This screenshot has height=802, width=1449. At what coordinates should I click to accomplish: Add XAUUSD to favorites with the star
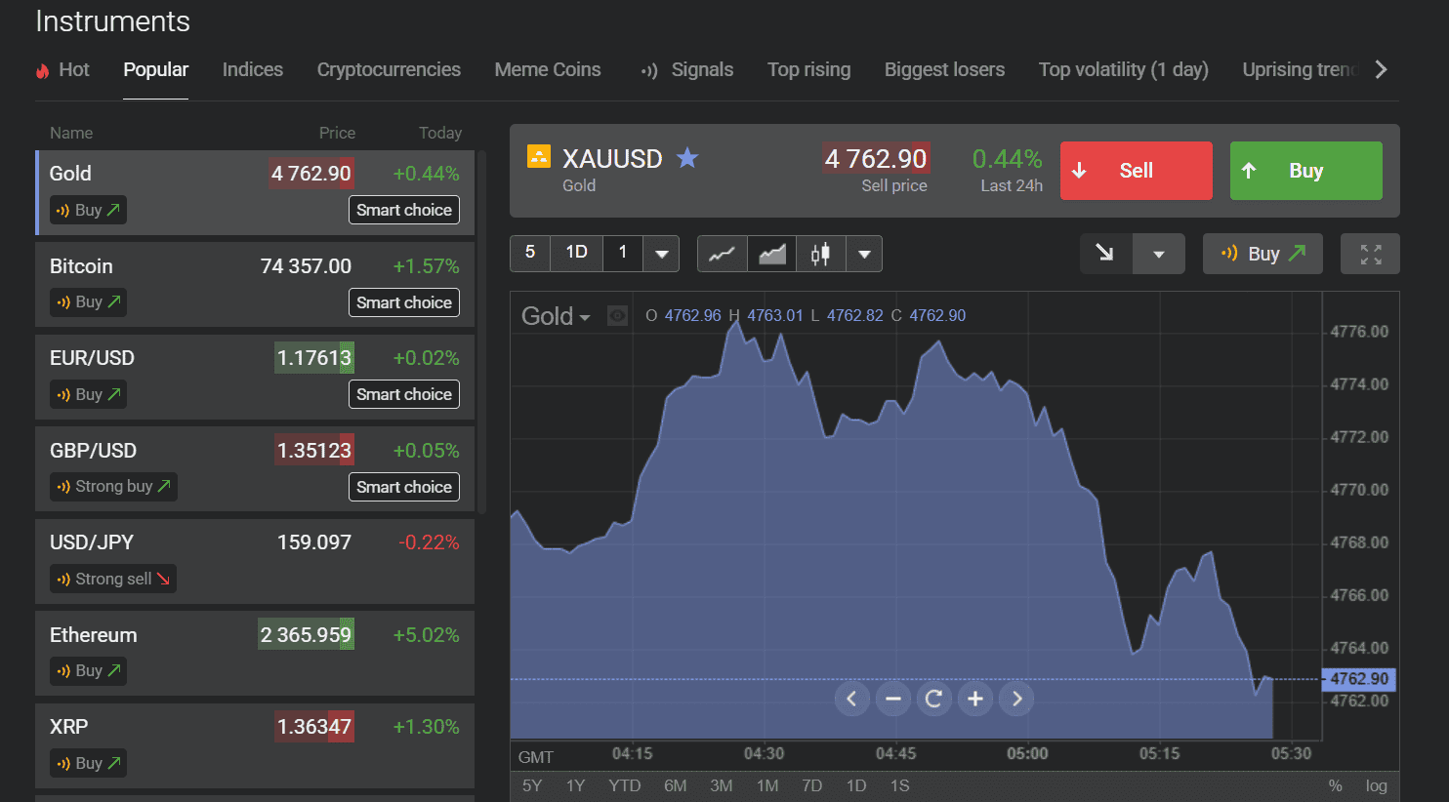(x=687, y=158)
